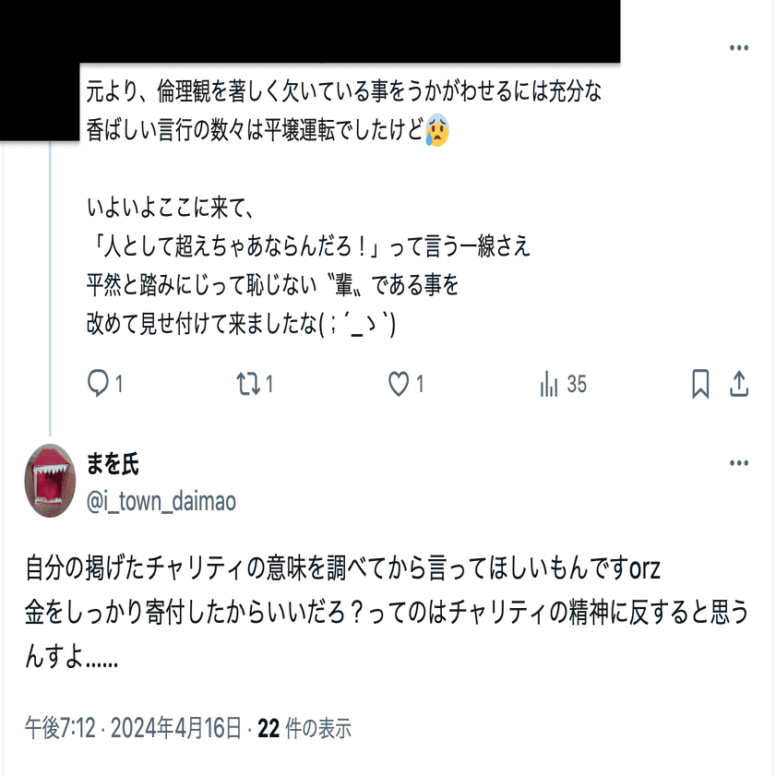Viewport: 776px width, 776px height.
Task: Click the まを氏 display name
Action: [113, 464]
